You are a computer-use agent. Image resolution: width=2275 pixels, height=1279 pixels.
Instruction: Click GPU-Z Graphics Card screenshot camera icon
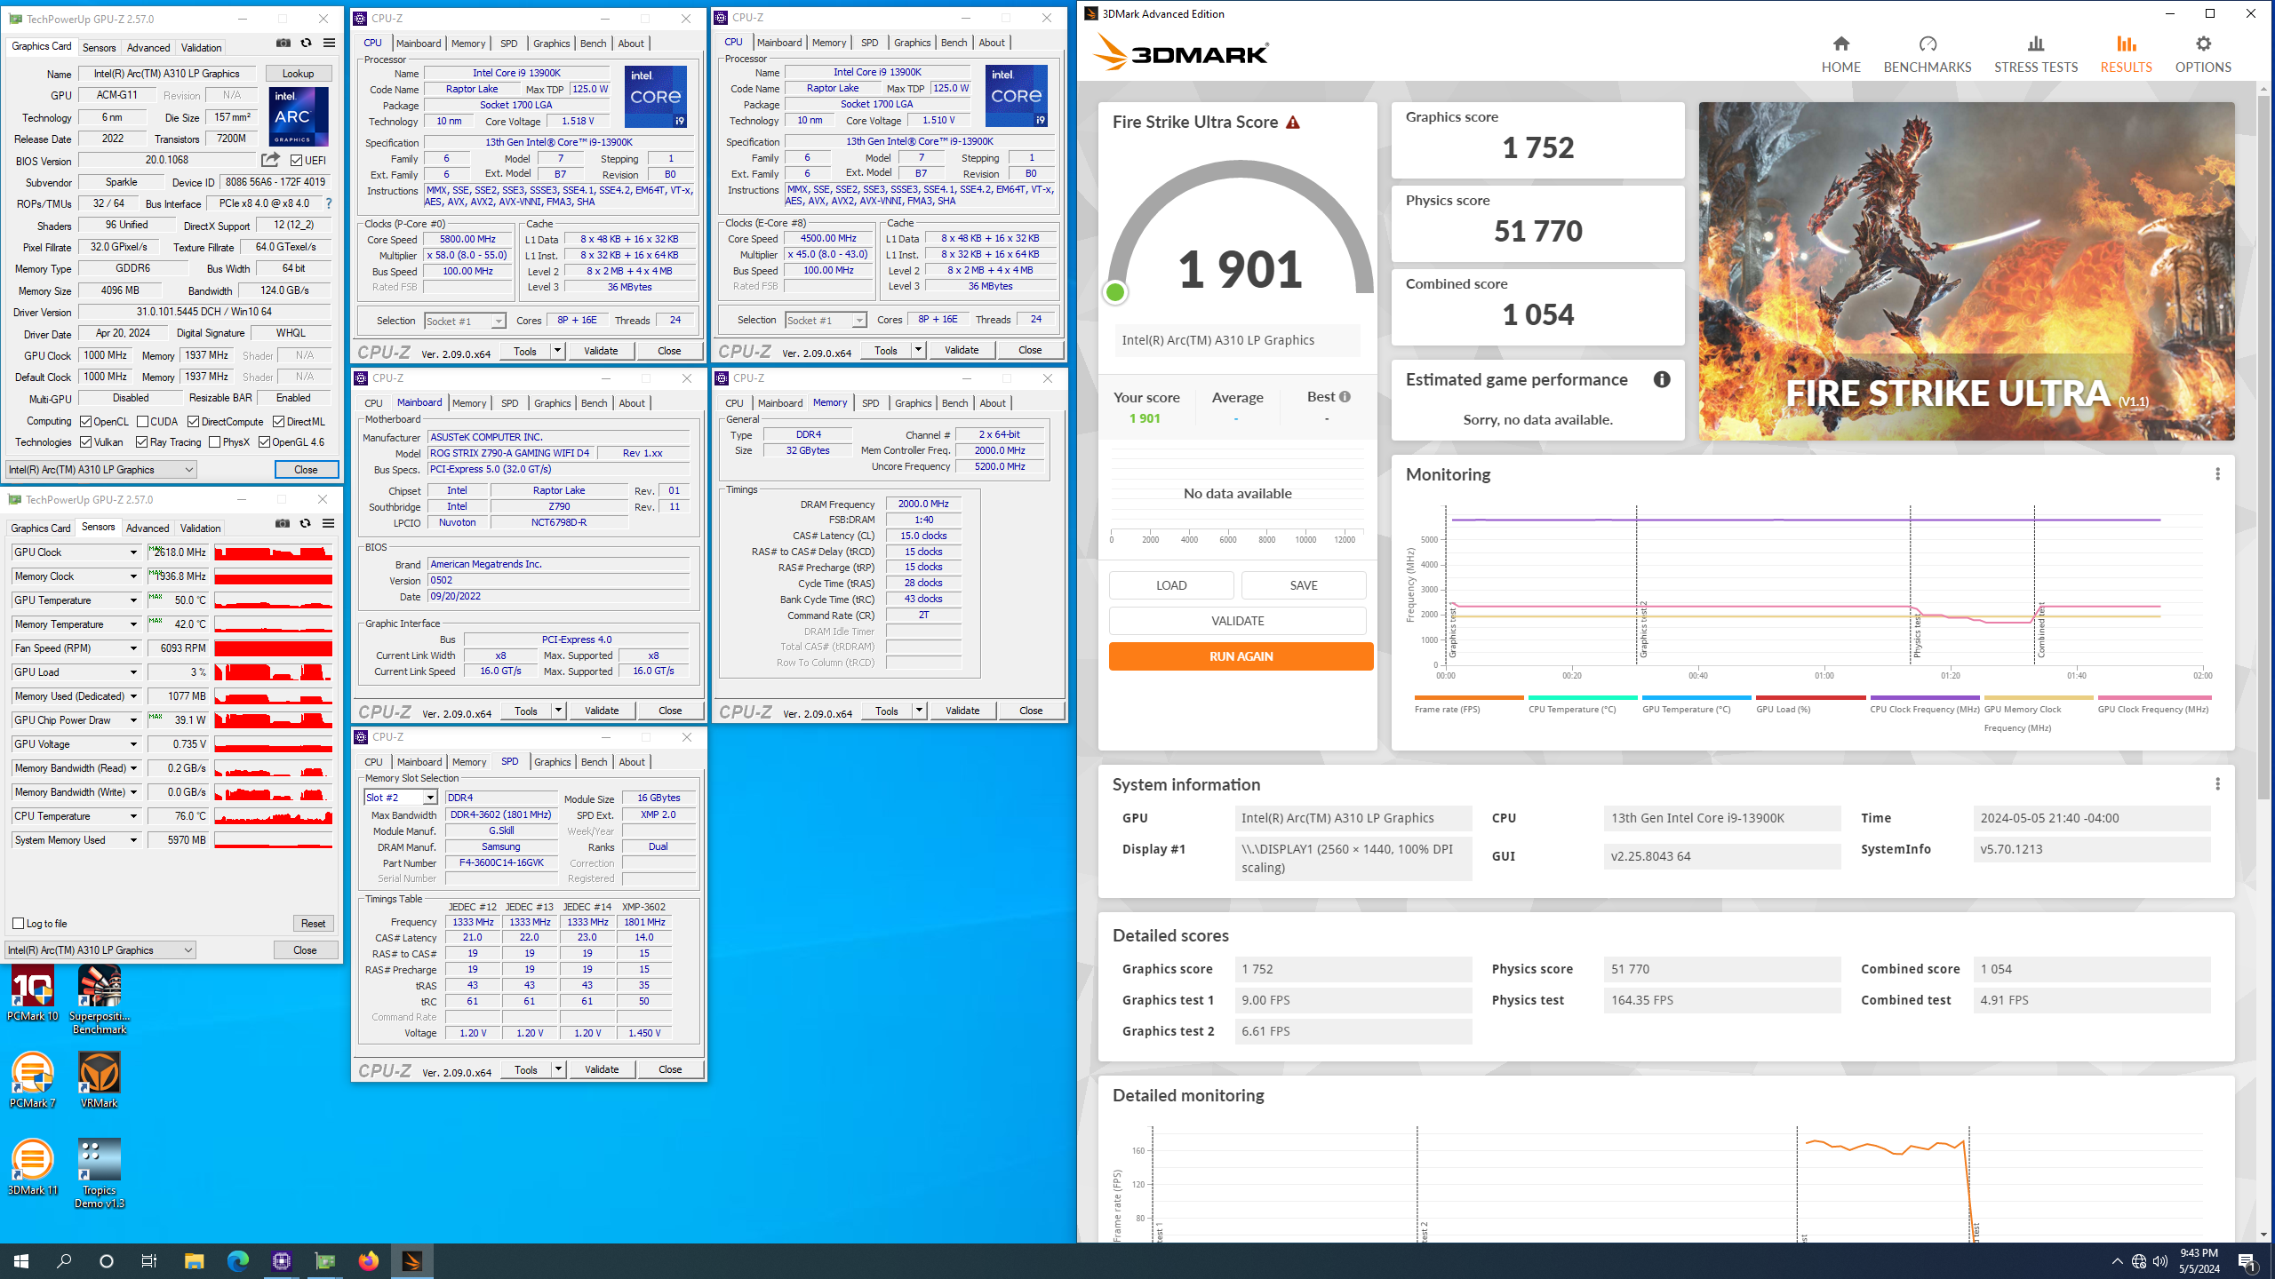(x=283, y=44)
